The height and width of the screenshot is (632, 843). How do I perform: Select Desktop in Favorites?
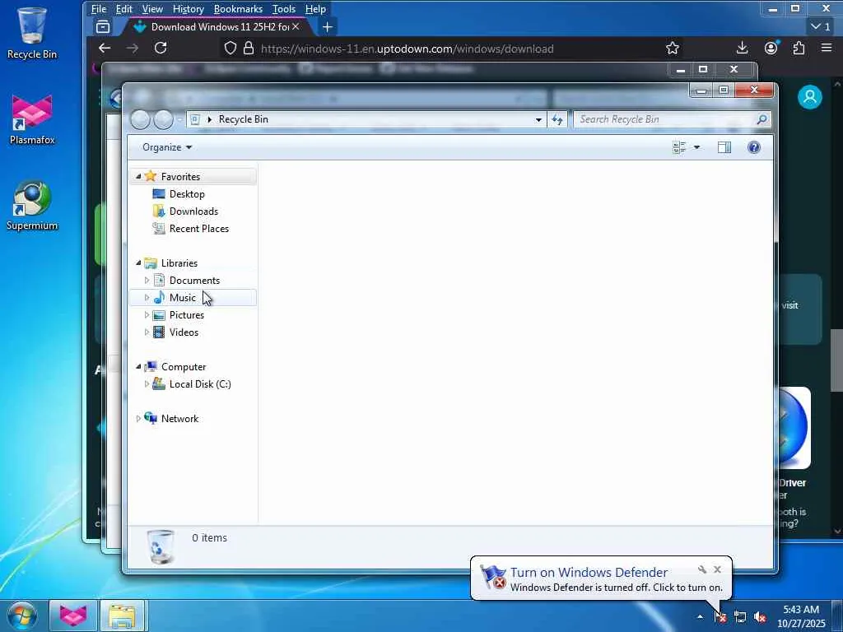[x=187, y=194]
